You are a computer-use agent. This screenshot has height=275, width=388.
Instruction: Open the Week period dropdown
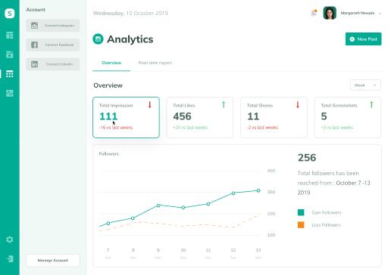point(365,85)
